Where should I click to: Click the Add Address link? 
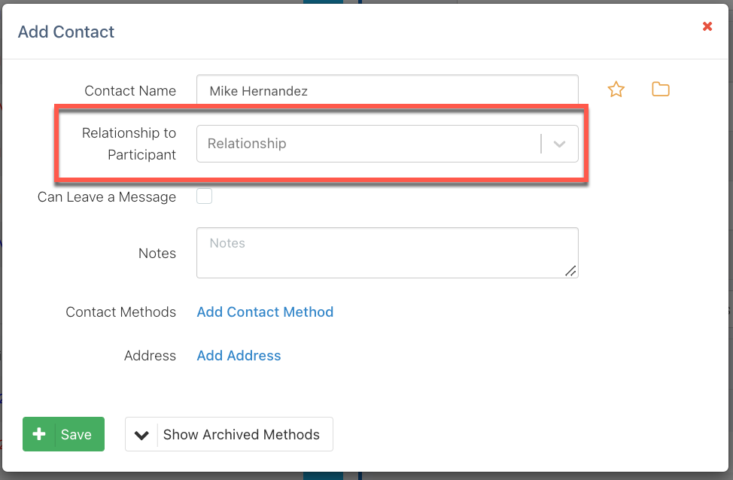[239, 356]
